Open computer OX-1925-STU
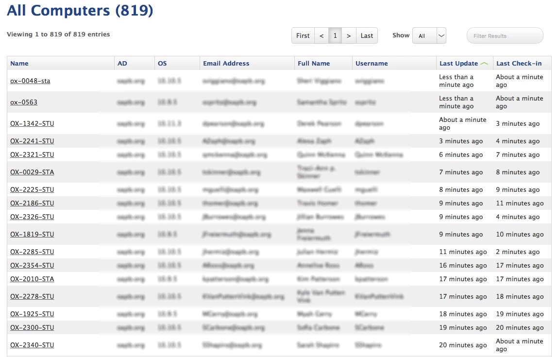The image size is (559, 357). [32, 314]
